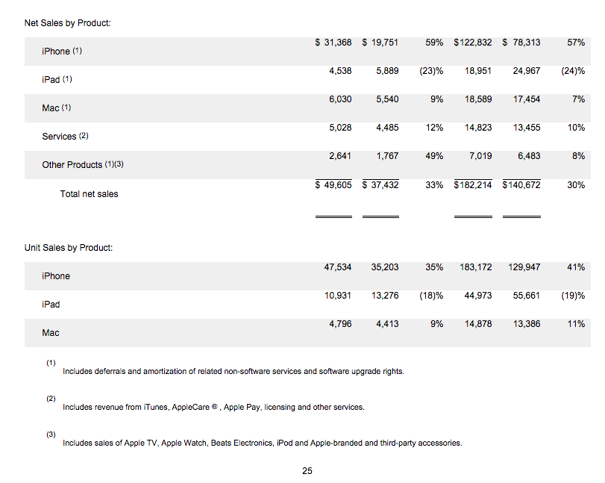Click page number 25 at the bottom

click(307, 471)
